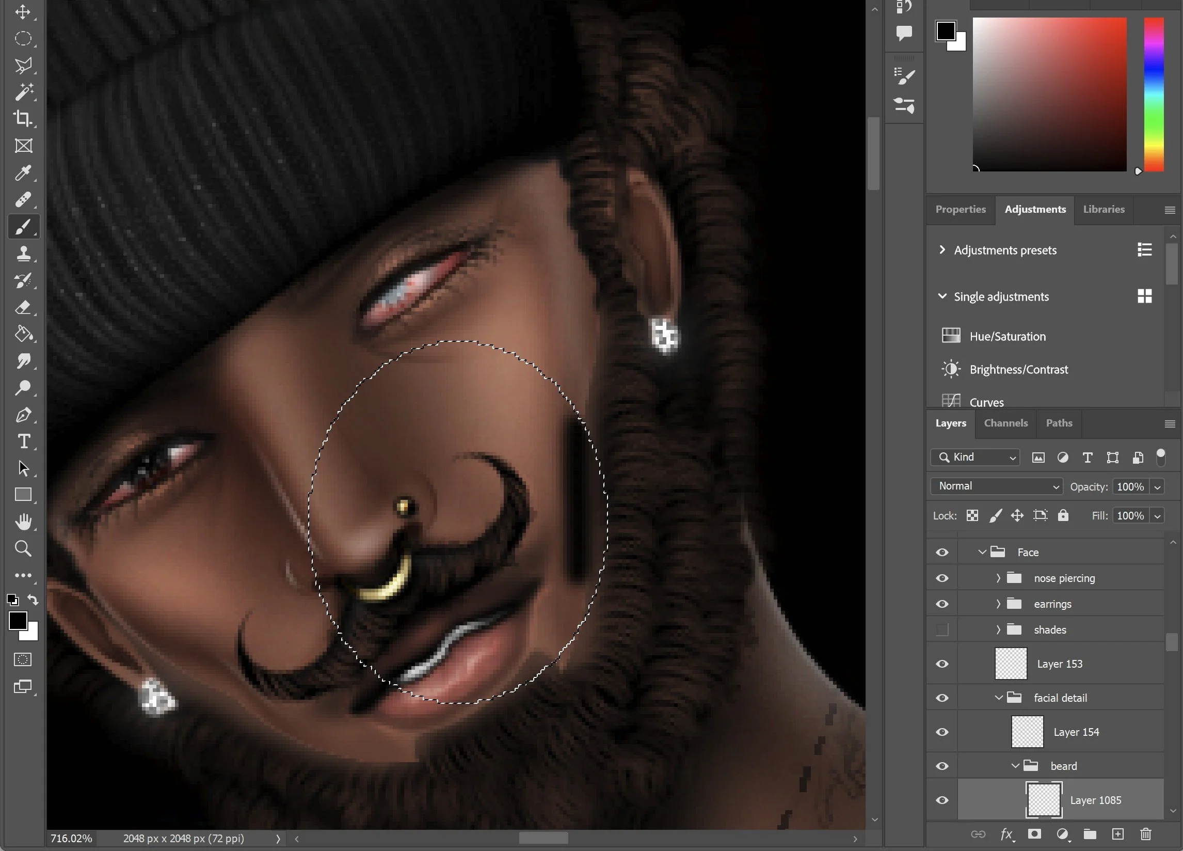
Task: Expand the earrings layer group
Action: click(998, 604)
